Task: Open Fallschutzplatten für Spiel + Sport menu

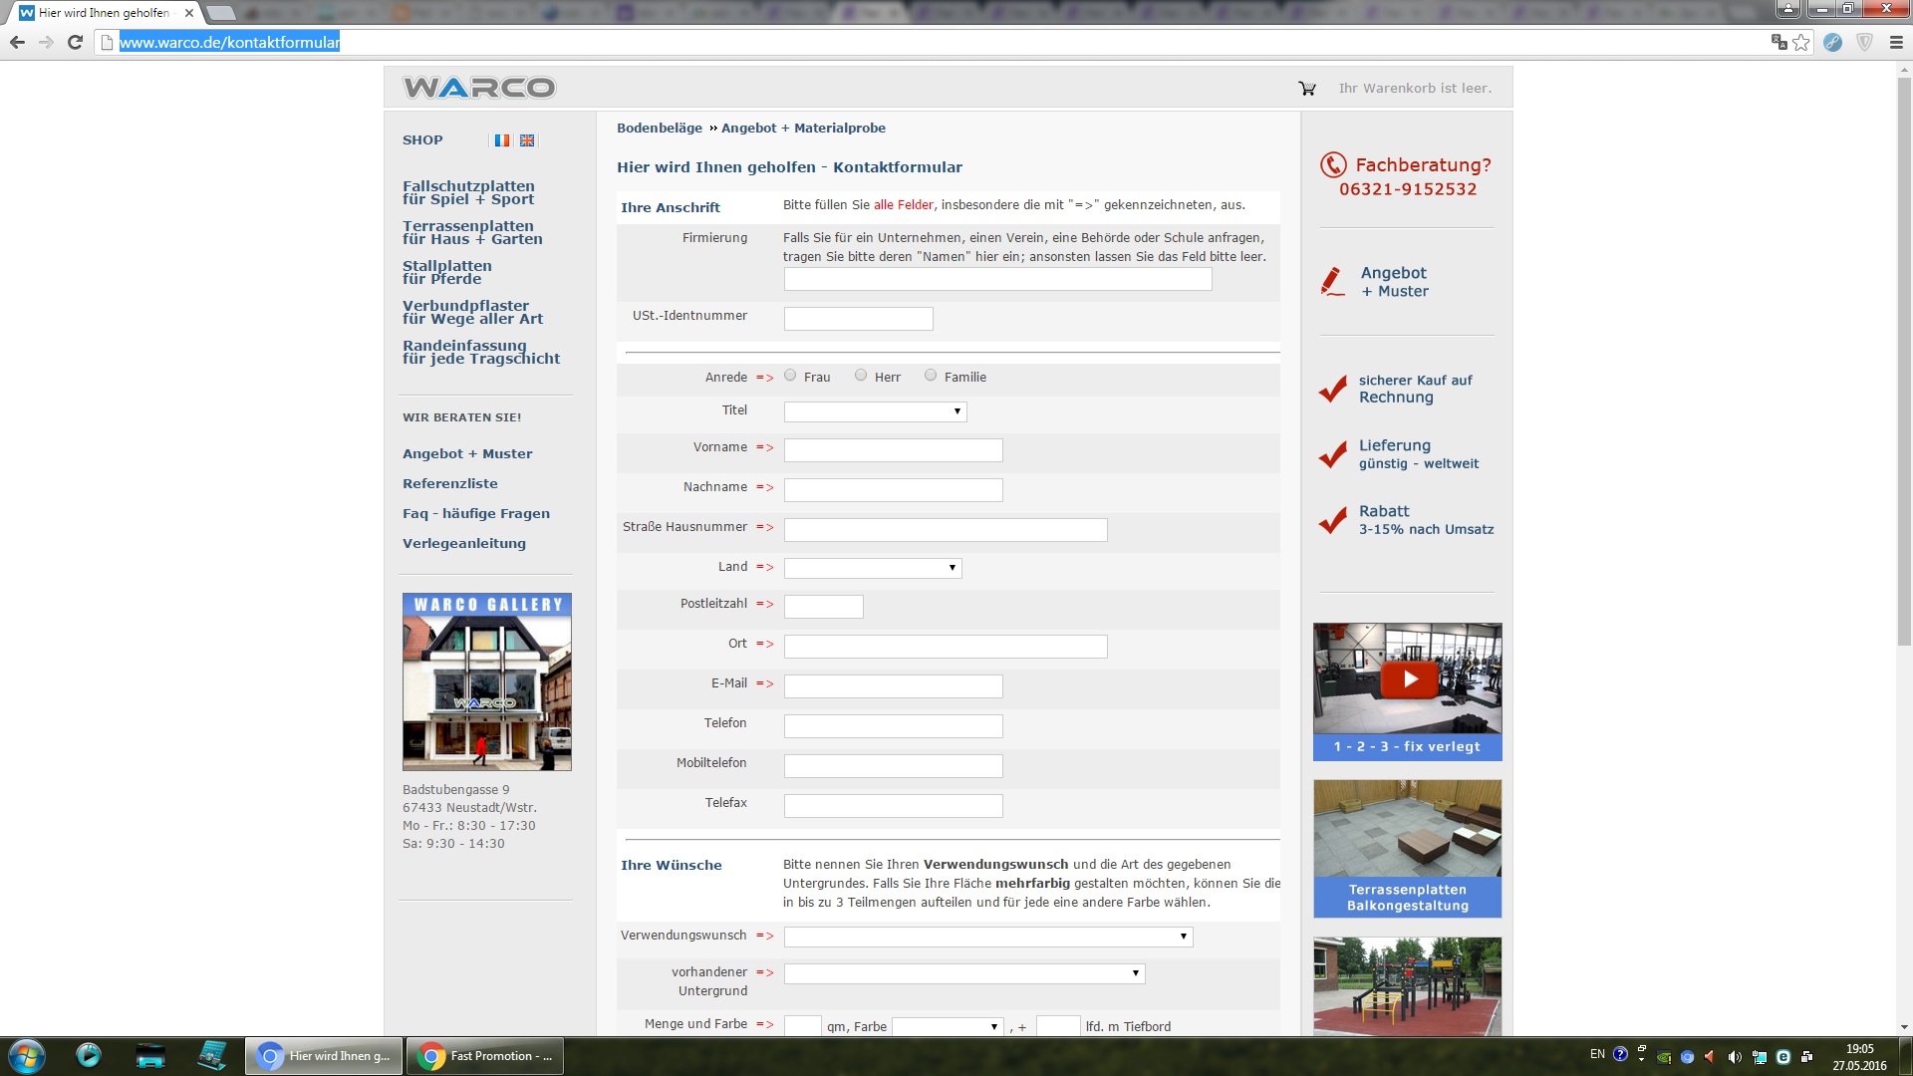Action: 468,192
